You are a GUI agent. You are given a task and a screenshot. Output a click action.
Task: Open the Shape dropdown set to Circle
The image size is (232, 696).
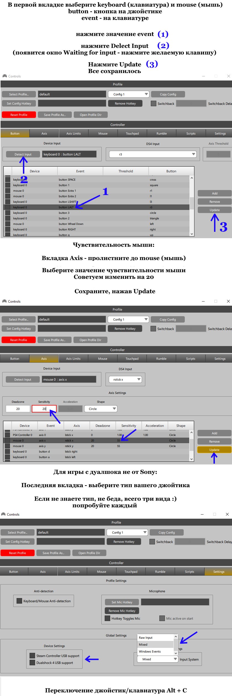click(x=101, y=409)
